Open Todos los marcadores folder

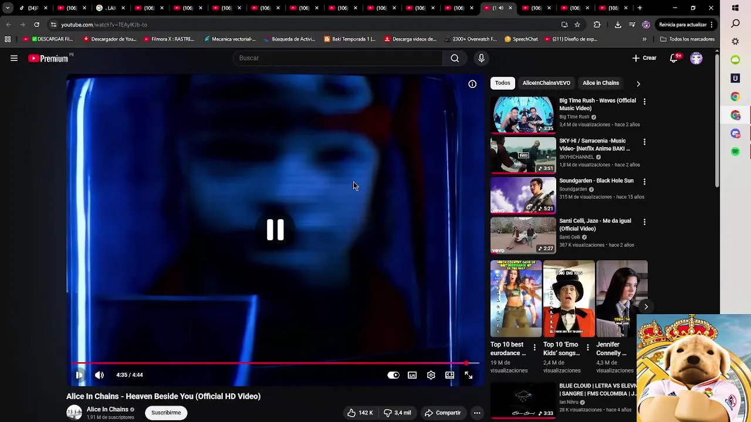pyautogui.click(x=687, y=39)
